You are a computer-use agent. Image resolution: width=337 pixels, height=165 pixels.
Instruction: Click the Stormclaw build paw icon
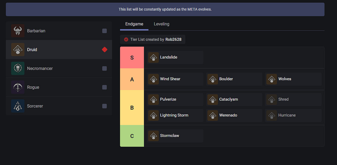point(153,136)
